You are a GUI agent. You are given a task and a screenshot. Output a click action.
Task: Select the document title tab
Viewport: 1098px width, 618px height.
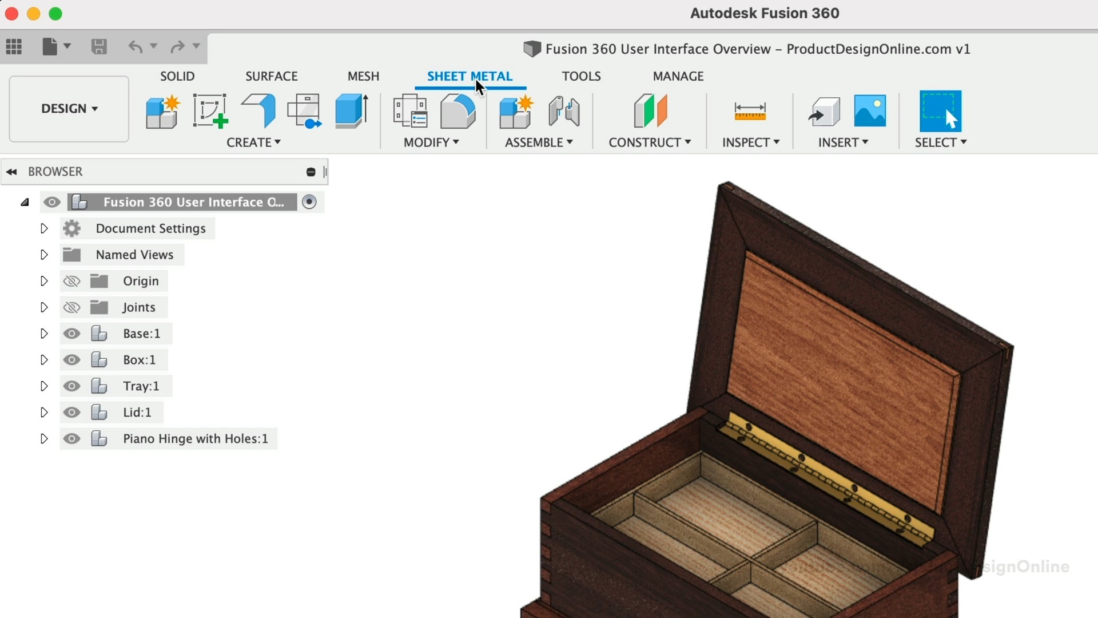(x=747, y=49)
